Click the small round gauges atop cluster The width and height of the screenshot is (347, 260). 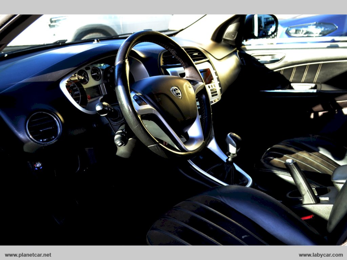coord(90,74)
